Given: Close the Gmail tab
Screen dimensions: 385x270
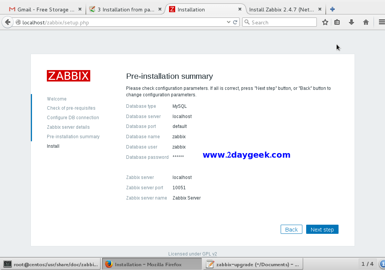Looking at the screenshot, I should point(80,9).
